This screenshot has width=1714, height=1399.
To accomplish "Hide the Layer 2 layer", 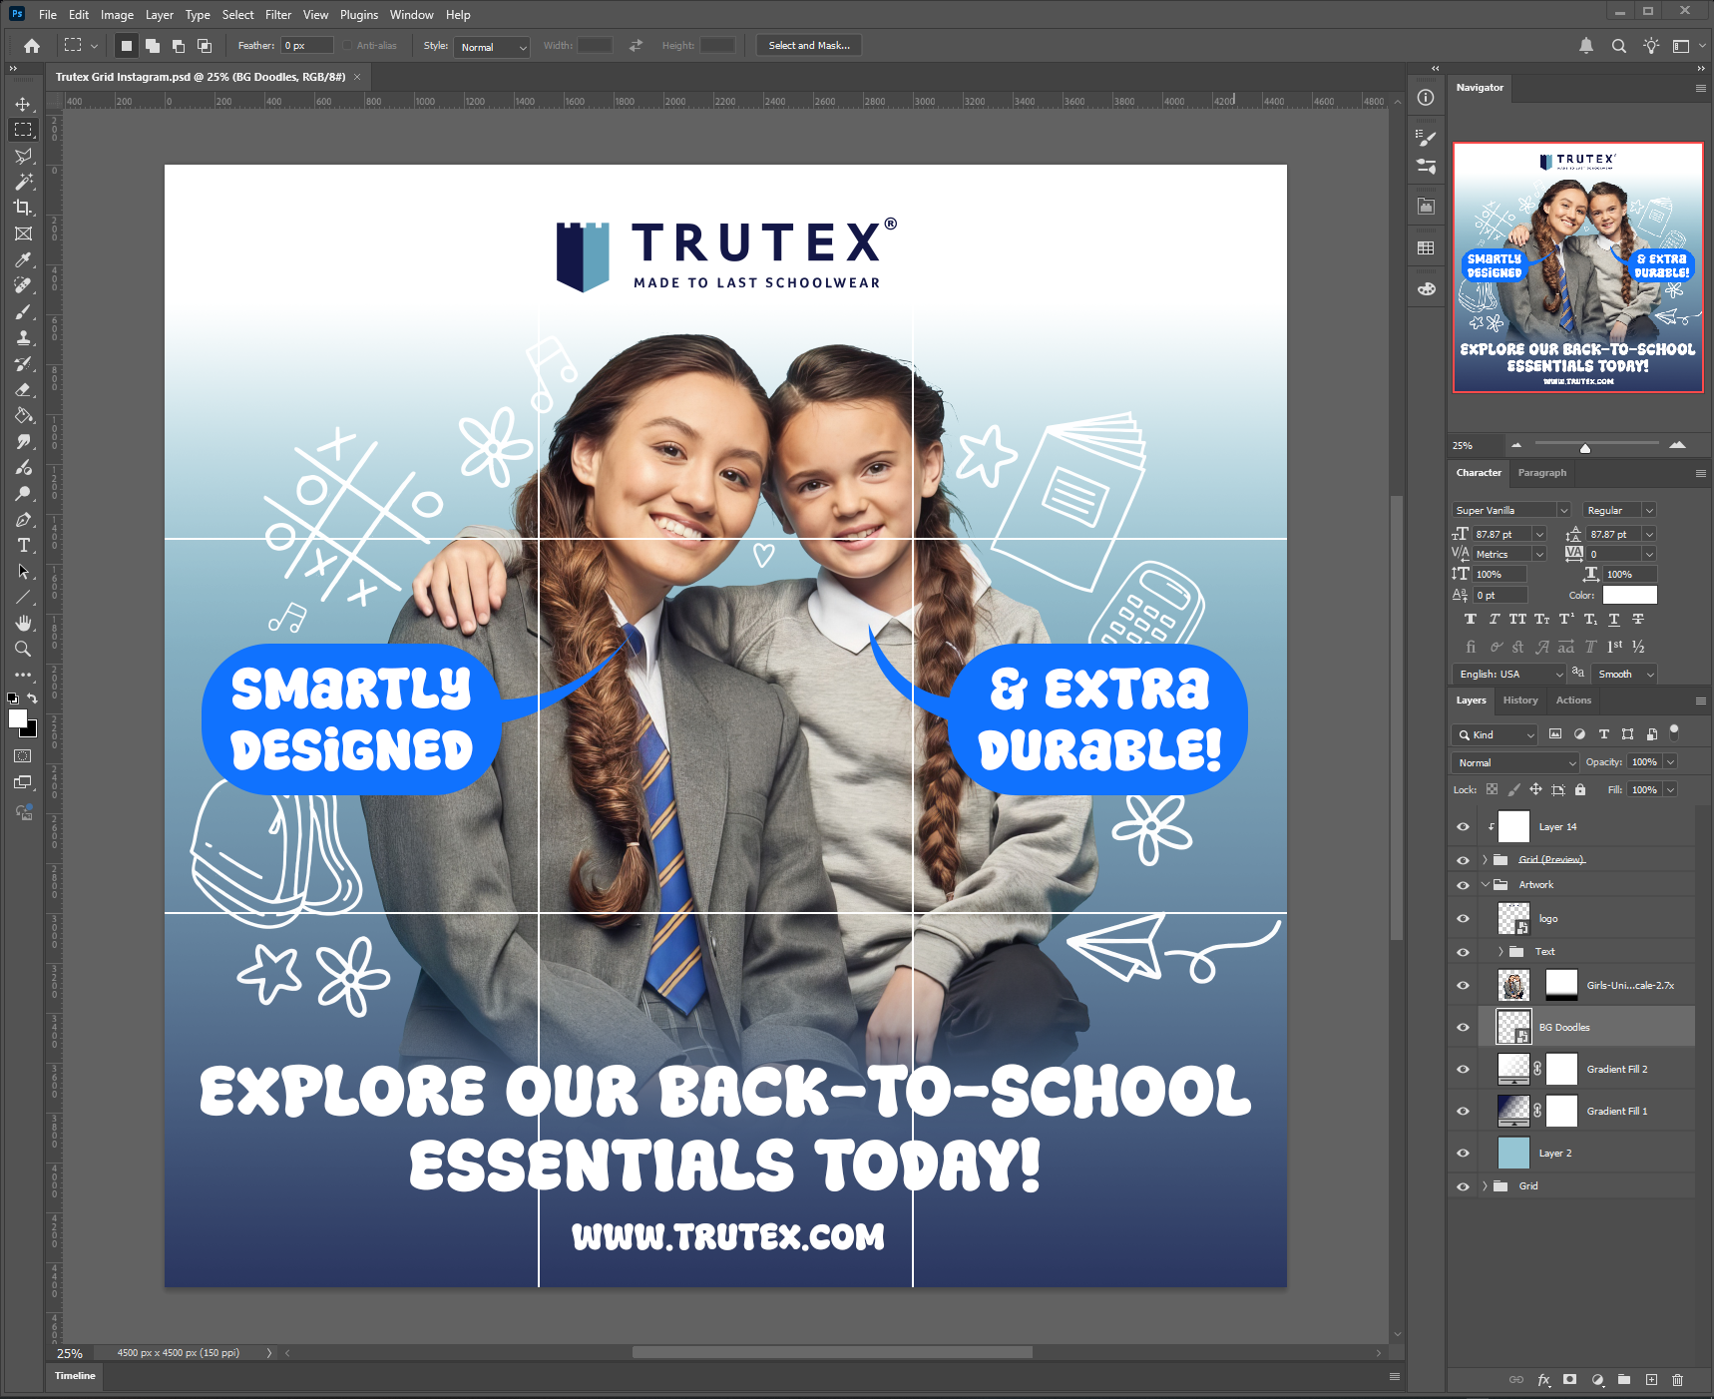I will click(x=1463, y=1154).
